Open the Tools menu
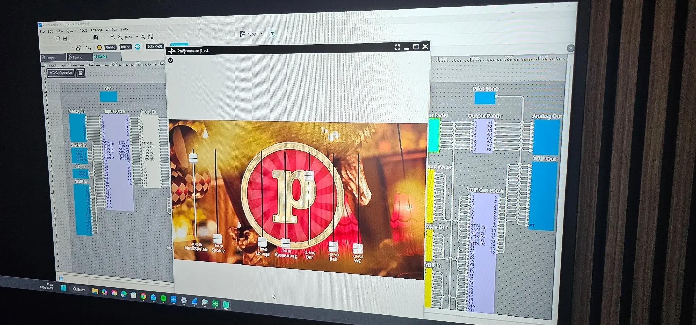This screenshot has height=325, width=696. 84,30
